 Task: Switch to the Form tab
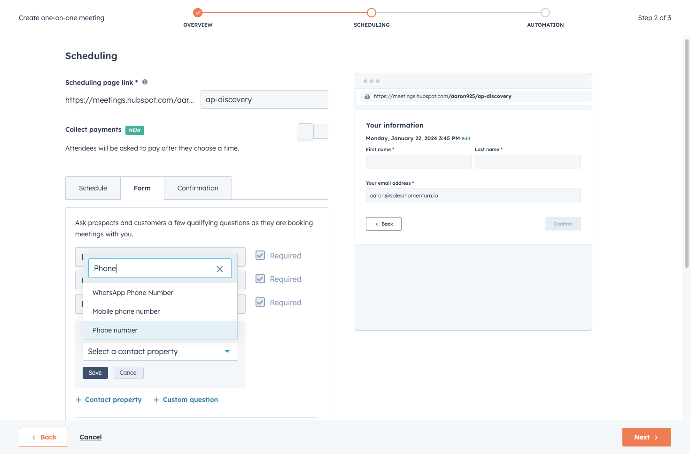click(142, 188)
